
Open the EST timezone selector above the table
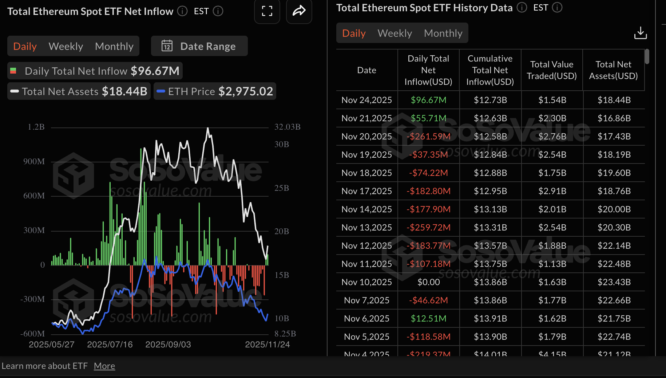[540, 7]
